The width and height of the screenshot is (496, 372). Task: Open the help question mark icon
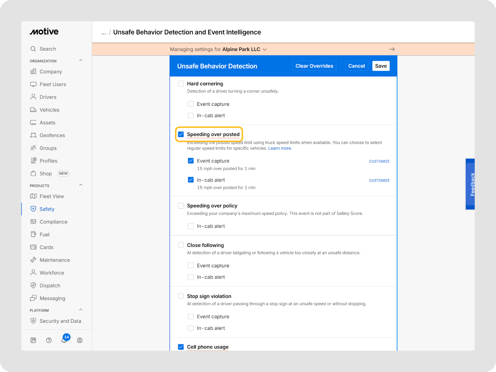pyautogui.click(x=49, y=340)
